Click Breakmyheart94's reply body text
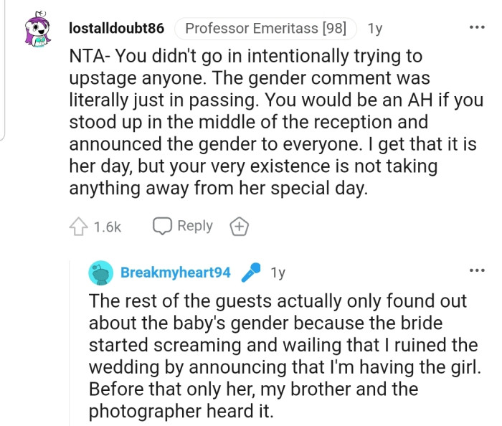Image resolution: width=502 pixels, height=426 pixels. [x=284, y=356]
